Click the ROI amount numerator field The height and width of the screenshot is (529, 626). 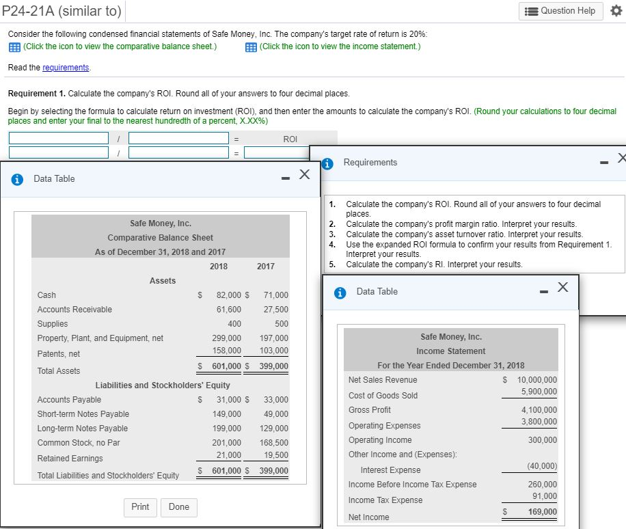59,152
